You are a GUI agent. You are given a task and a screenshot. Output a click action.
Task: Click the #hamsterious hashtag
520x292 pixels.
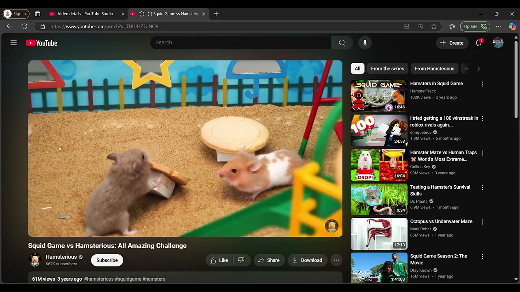pyautogui.click(x=99, y=279)
